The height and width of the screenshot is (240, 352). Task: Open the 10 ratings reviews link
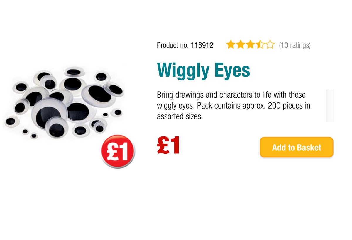(295, 45)
